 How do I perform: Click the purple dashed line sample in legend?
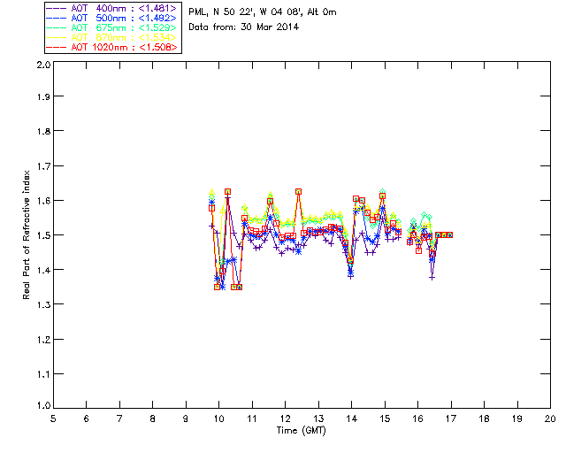pos(57,8)
